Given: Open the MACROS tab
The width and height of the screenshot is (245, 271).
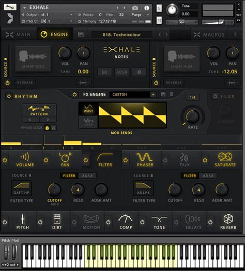Looking at the screenshot, I should (209, 35).
